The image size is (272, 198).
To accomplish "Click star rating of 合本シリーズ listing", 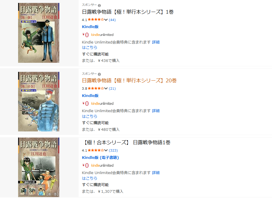I will point(96,150).
